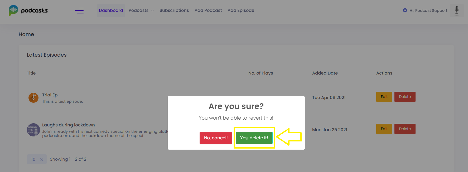Open the Trial Ep title link
The height and width of the screenshot is (172, 468).
pos(50,95)
